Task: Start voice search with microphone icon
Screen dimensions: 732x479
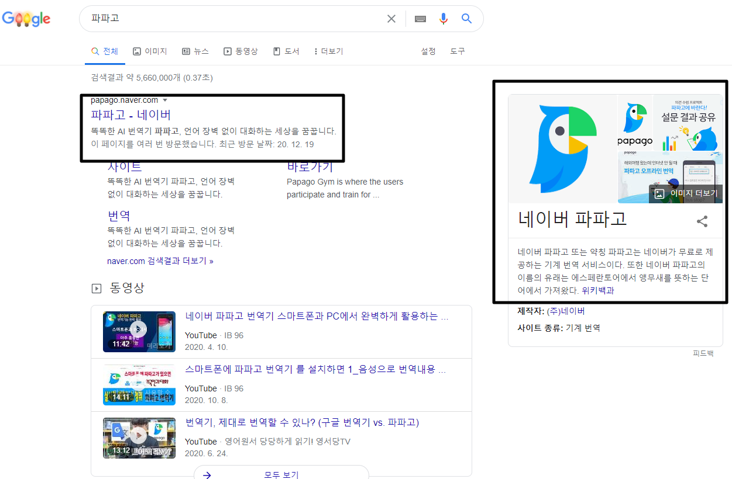Action: [444, 19]
